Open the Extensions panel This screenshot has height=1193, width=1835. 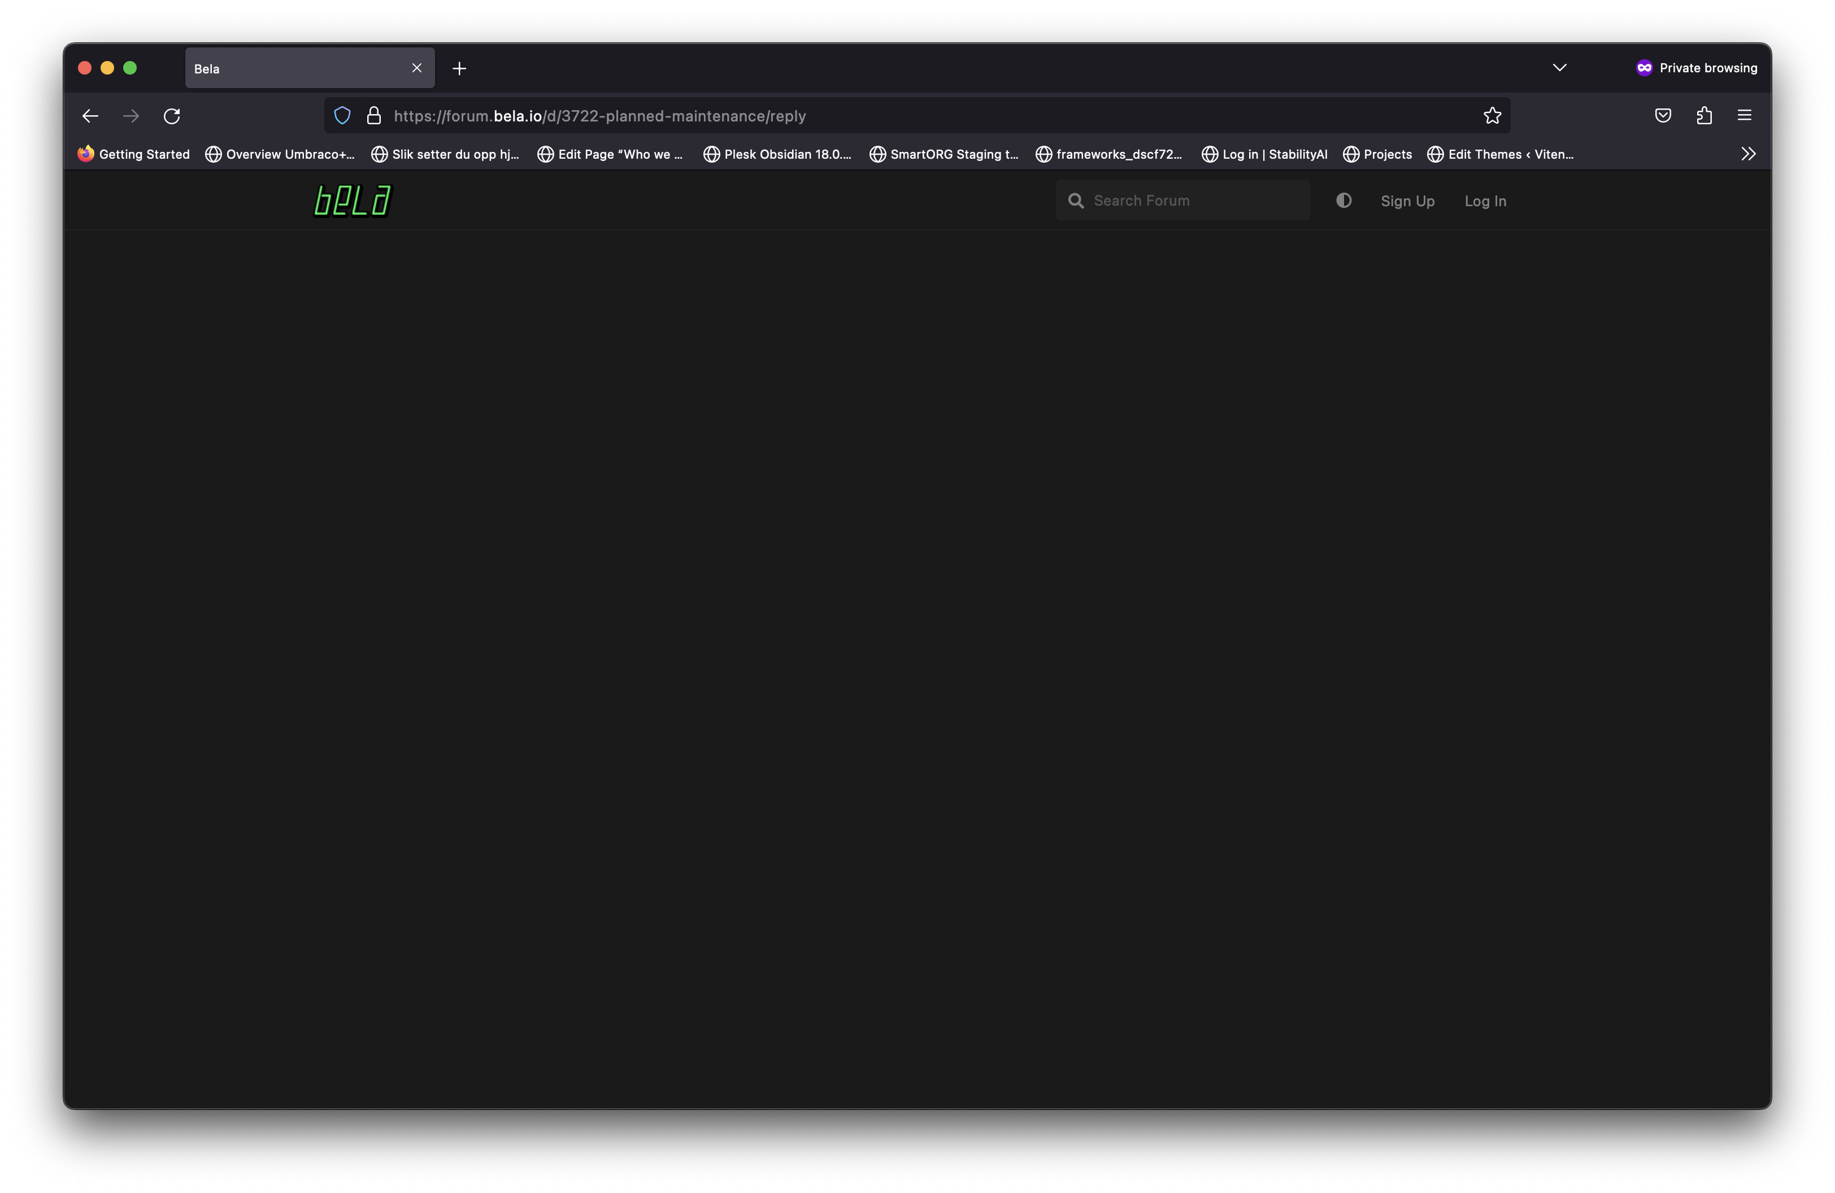click(1704, 116)
